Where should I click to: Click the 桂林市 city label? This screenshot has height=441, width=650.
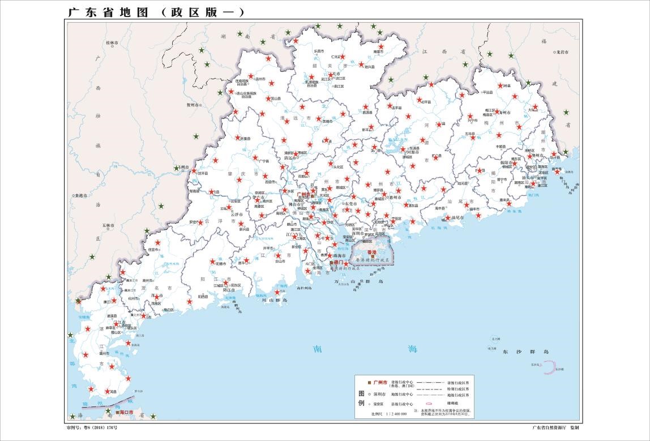coord(112,42)
